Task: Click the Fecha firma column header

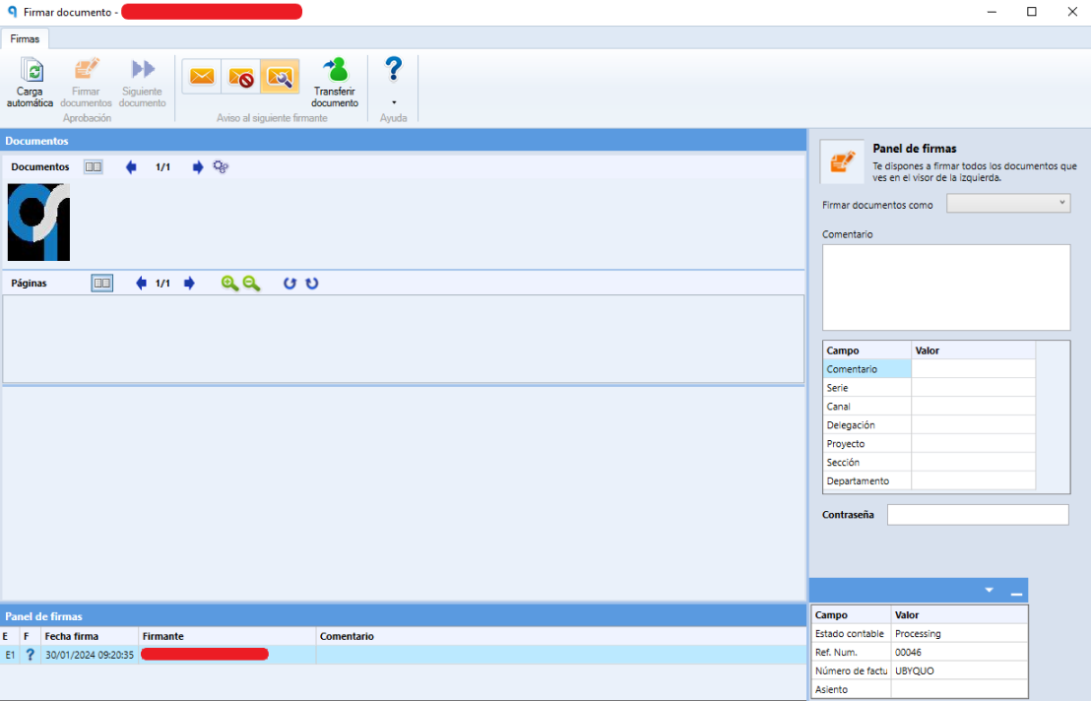Action: 90,636
